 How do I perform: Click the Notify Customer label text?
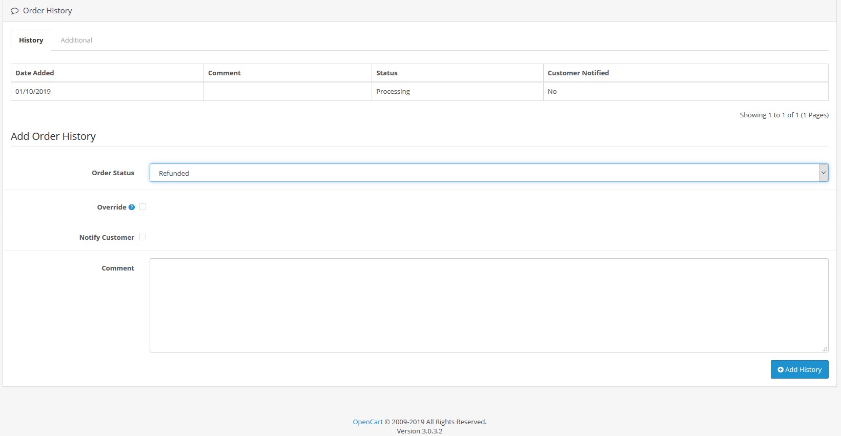[107, 238]
